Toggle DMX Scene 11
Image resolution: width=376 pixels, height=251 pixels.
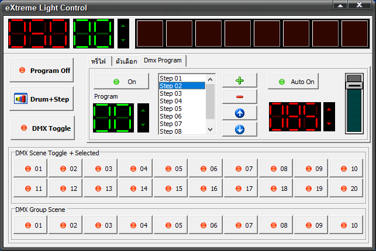click(x=30, y=189)
